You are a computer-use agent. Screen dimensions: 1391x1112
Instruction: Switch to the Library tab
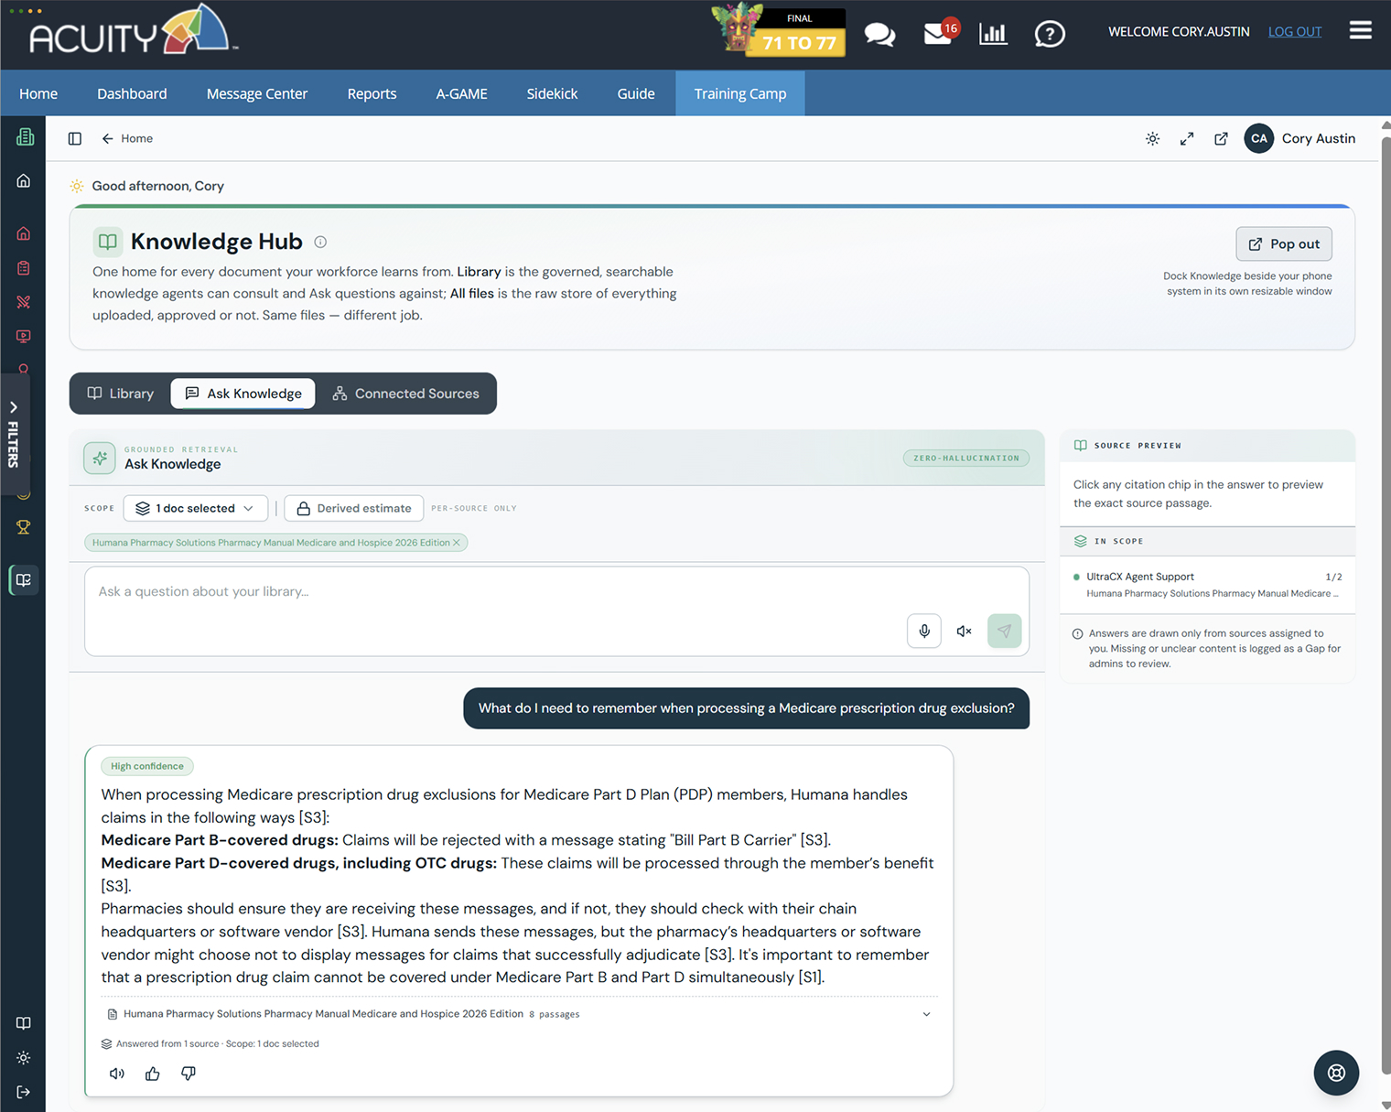point(121,394)
